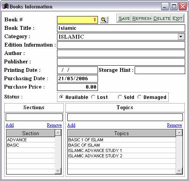Click Sections list scroll up arrow

58,133
